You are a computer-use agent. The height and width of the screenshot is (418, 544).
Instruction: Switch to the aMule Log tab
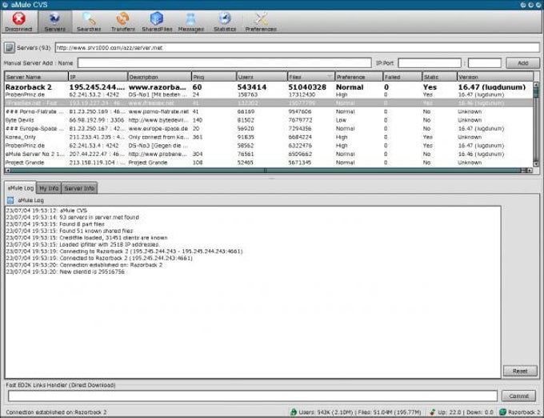[21, 188]
